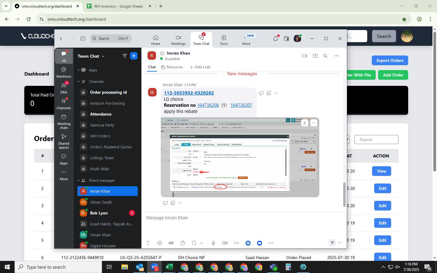Add a tab to chat
The width and height of the screenshot is (437, 273).
click(x=200, y=67)
